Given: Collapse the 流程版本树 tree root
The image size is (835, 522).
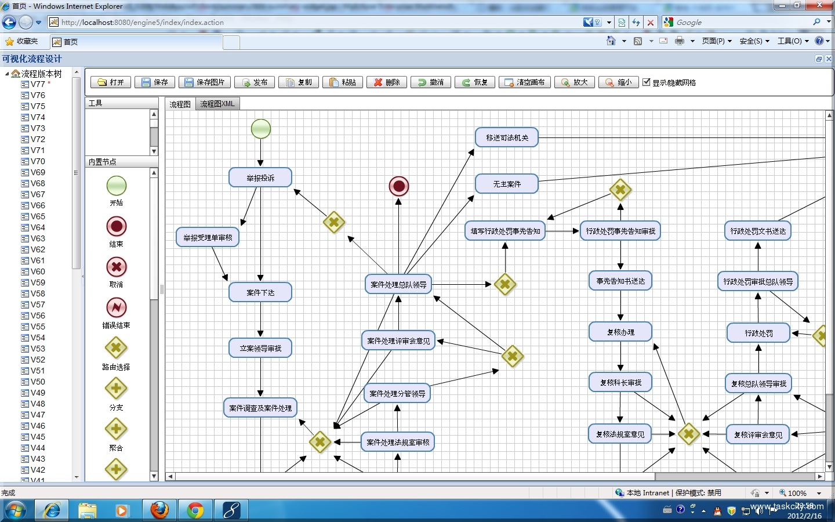Looking at the screenshot, I should point(7,74).
